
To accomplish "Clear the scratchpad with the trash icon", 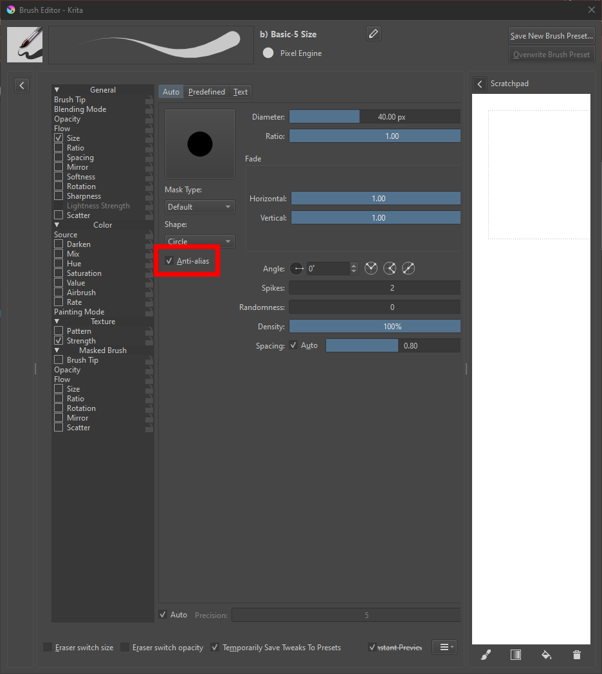I will coord(576,654).
